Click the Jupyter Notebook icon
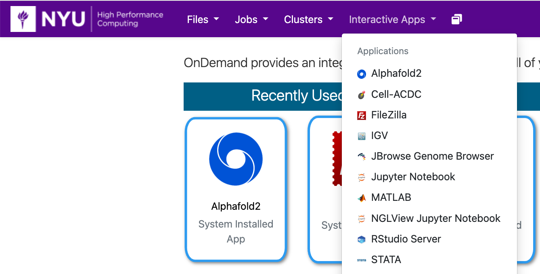This screenshot has width=540, height=274. 362,177
